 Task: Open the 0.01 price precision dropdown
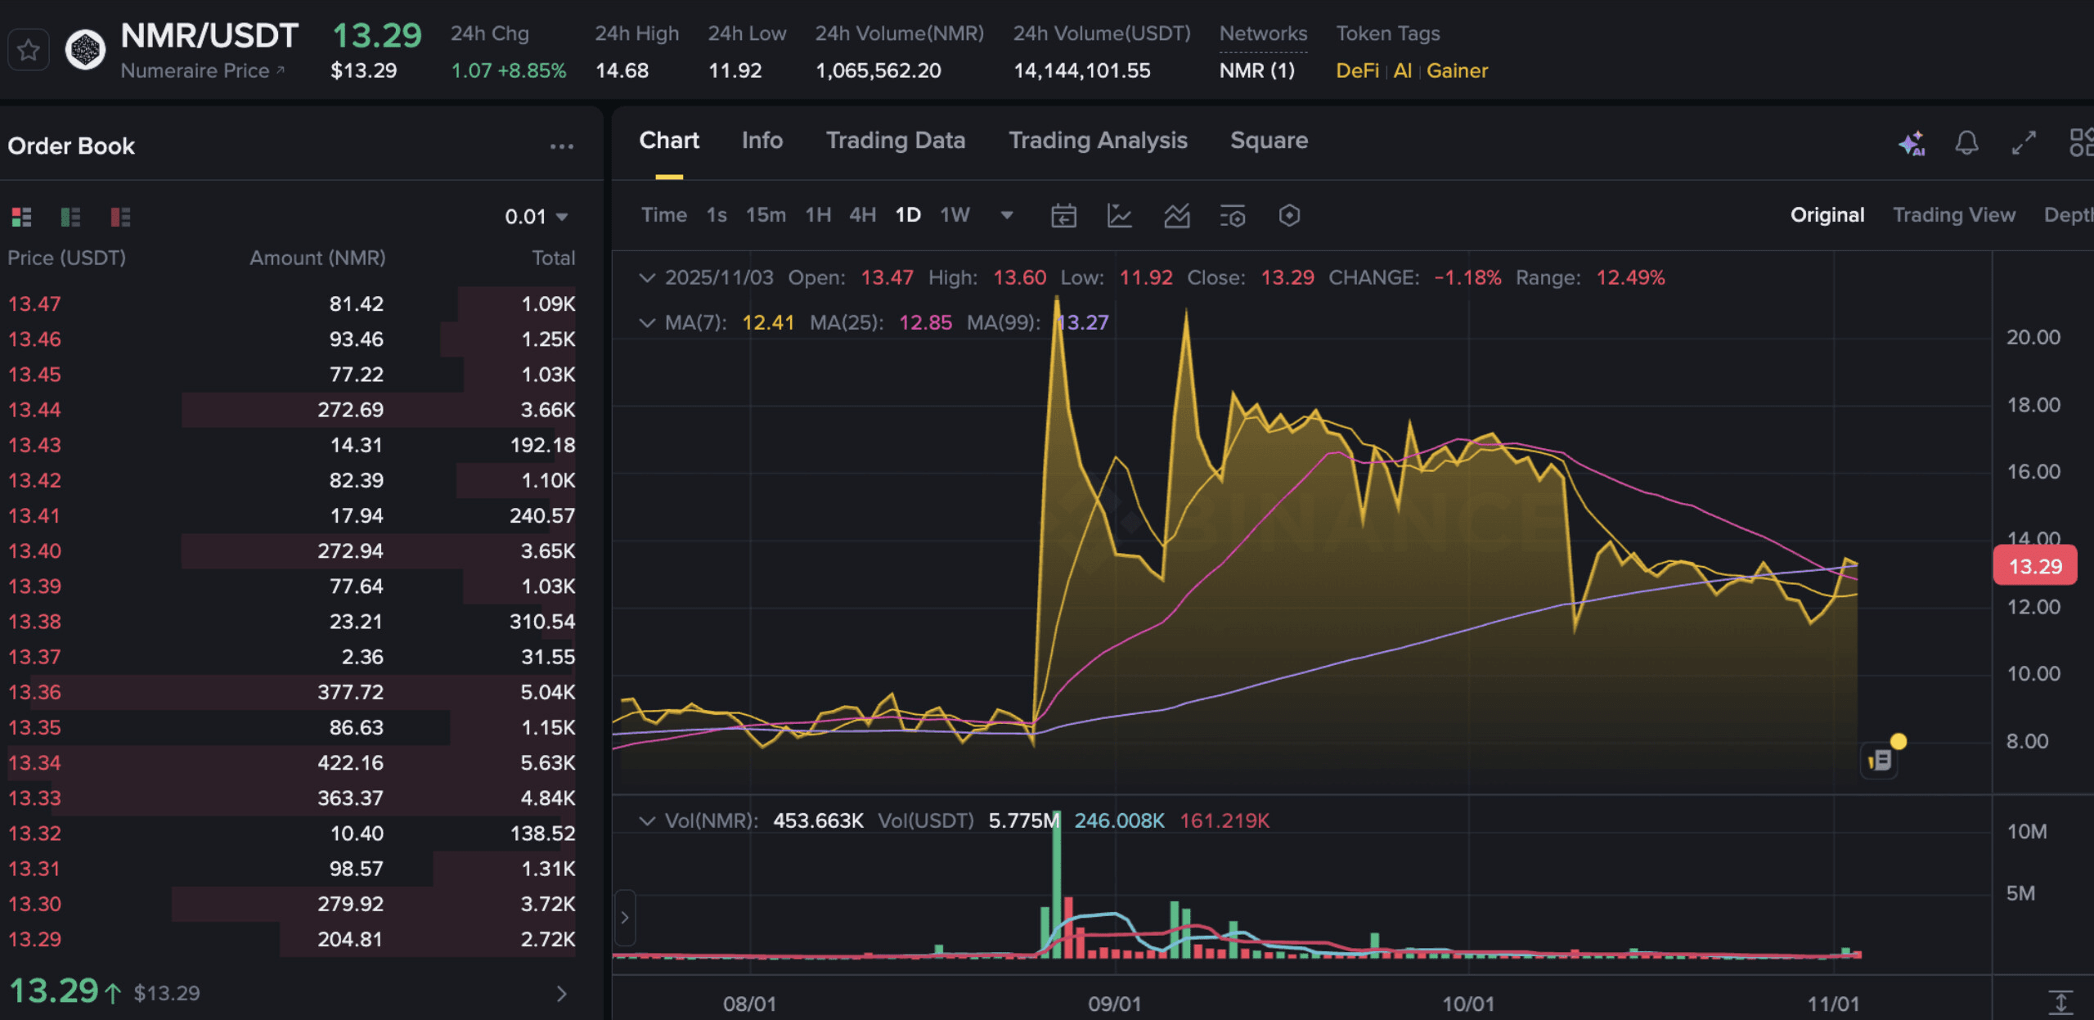(537, 217)
